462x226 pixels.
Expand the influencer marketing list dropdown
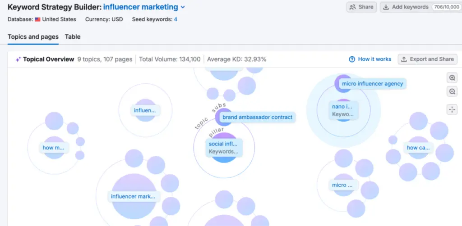tap(183, 7)
